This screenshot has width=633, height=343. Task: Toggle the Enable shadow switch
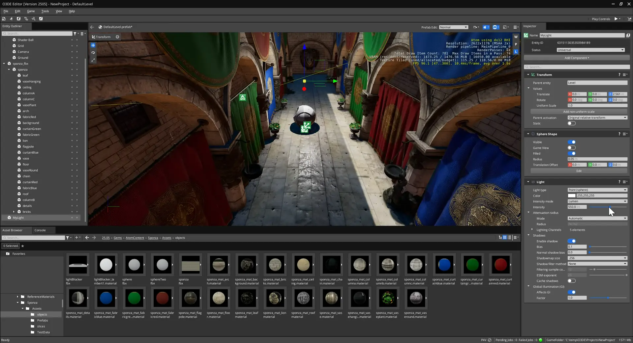point(571,241)
